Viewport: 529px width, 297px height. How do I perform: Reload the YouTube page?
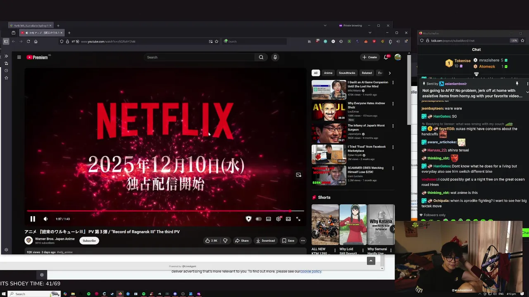[28, 41]
